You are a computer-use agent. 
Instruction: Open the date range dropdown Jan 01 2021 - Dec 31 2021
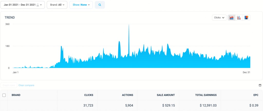23,5
